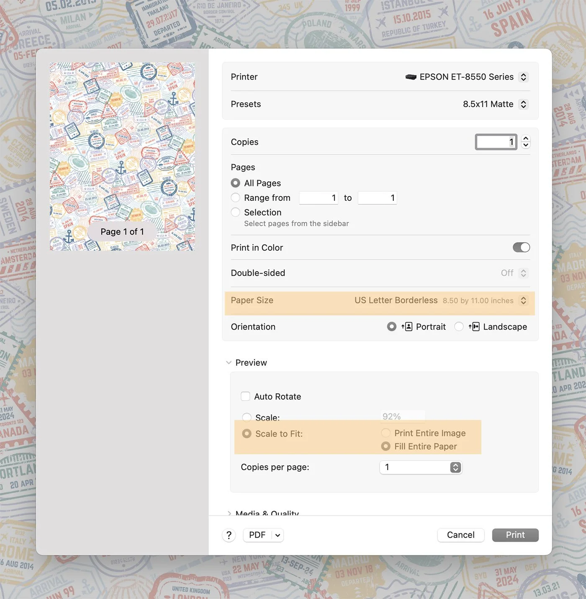
Task: Click the EPSON printer icon
Action: click(411, 77)
